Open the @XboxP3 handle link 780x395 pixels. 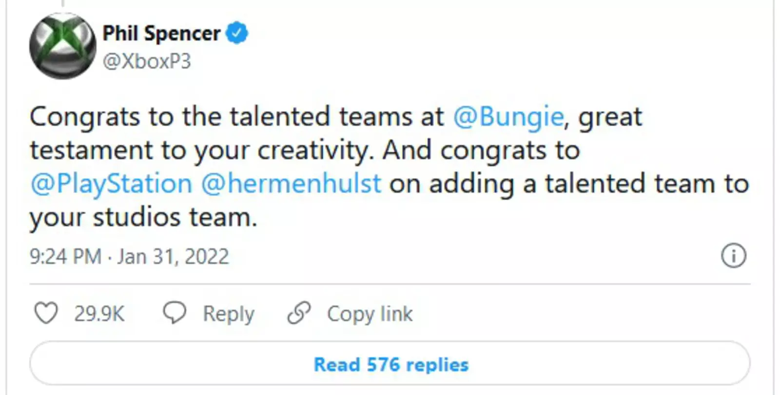coord(147,61)
